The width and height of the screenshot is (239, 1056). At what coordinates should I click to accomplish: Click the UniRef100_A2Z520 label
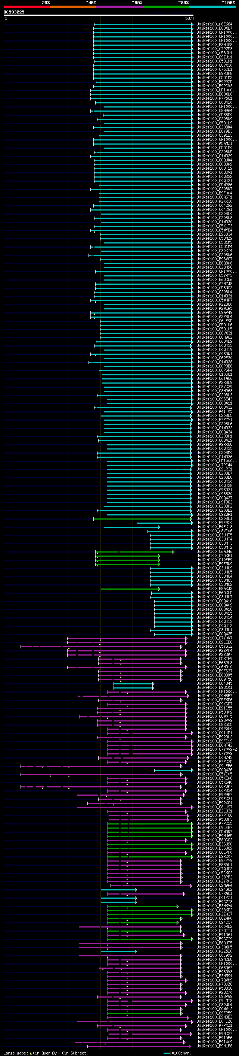pyautogui.click(x=214, y=951)
